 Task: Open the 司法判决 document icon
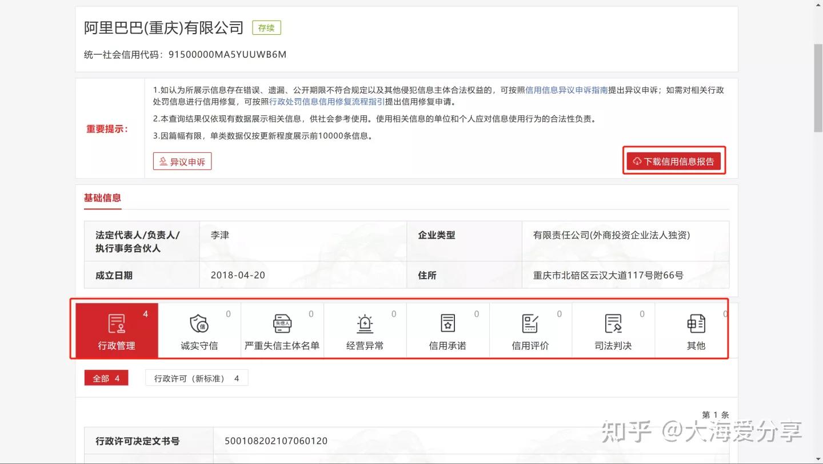pos(613,323)
